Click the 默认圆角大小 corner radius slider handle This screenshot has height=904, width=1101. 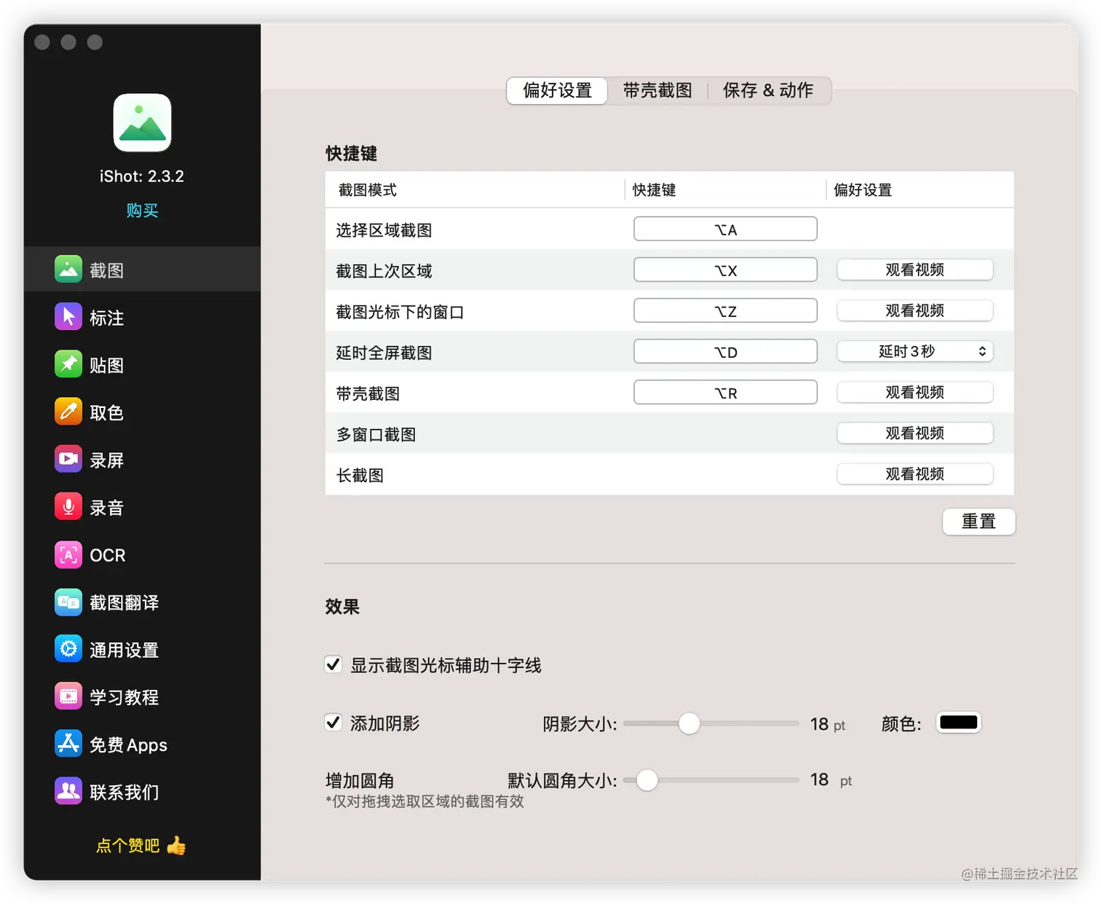click(x=647, y=780)
